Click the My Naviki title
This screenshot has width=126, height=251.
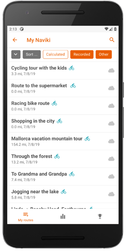click(x=39, y=40)
